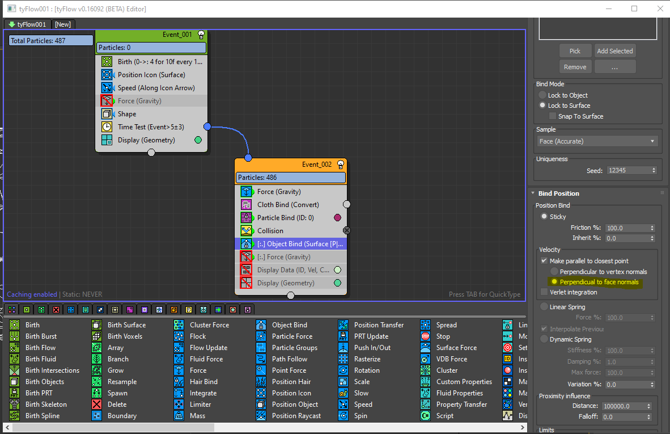This screenshot has height=434, width=670.
Task: Enable the disabled Force (Gravity) icon in Event_001
Action: click(x=107, y=101)
